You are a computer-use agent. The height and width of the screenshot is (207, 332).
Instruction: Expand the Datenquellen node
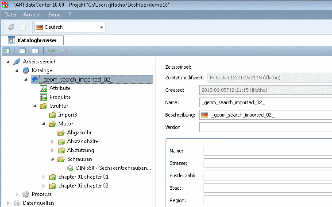point(8,203)
